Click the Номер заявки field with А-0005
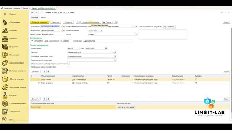 click(73, 48)
